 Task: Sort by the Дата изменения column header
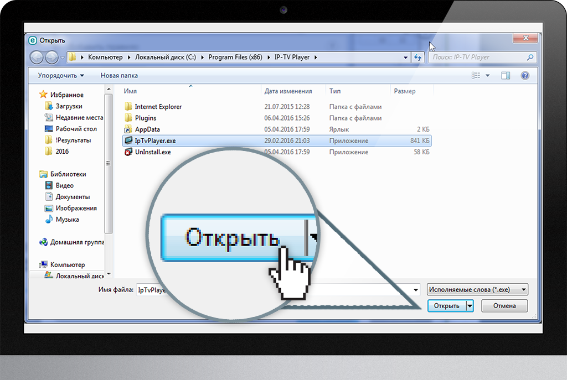point(288,91)
